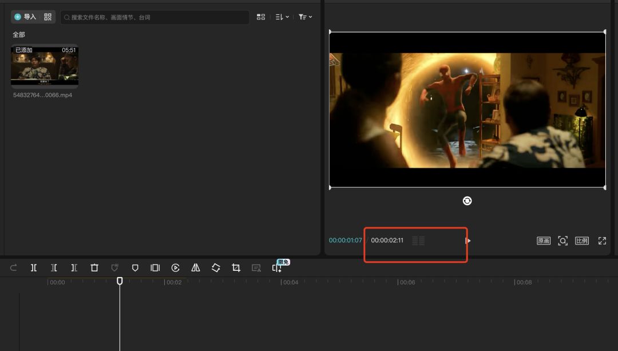This screenshot has width=618, height=351.
Task: Click the delete trash icon in timeline toolbar
Action: coord(94,267)
